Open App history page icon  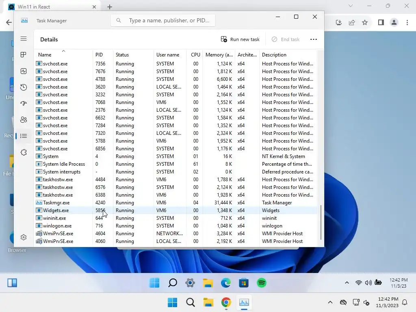tap(24, 87)
